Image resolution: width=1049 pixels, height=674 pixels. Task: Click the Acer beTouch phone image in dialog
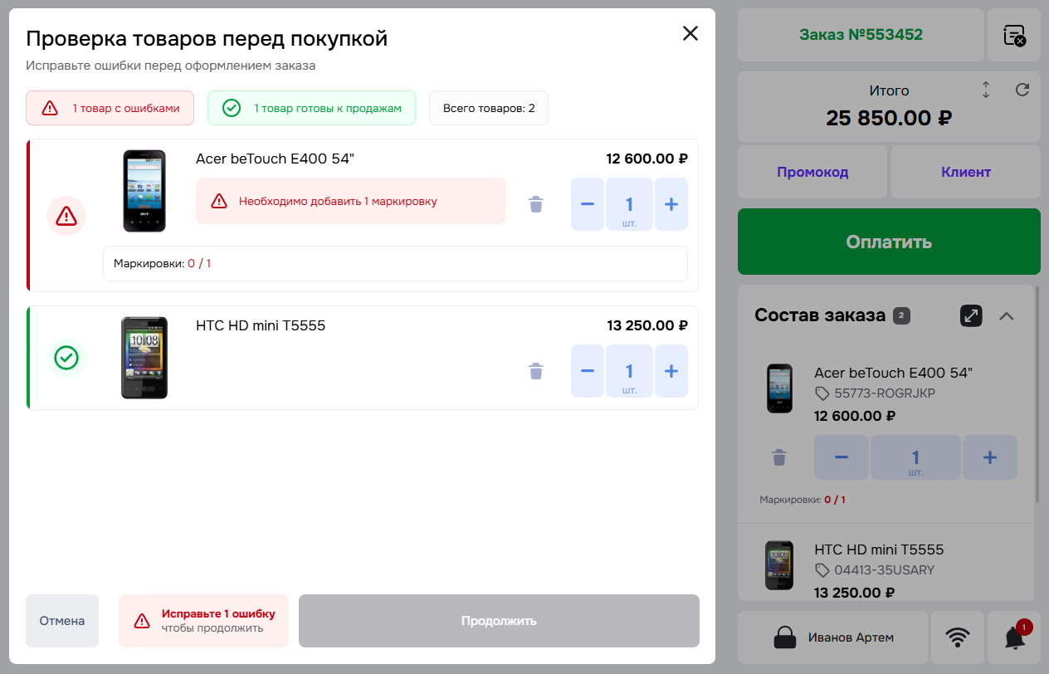[x=144, y=191]
